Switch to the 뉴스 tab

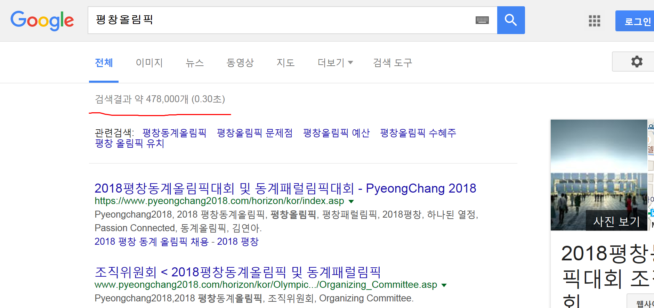pos(194,63)
